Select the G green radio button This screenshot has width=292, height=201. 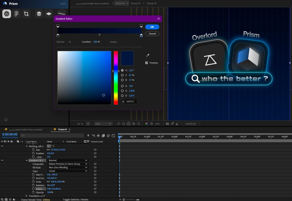(122, 91)
